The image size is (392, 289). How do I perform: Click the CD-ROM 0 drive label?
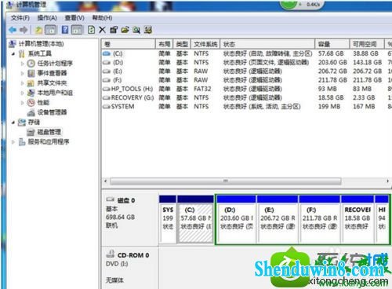point(133,255)
